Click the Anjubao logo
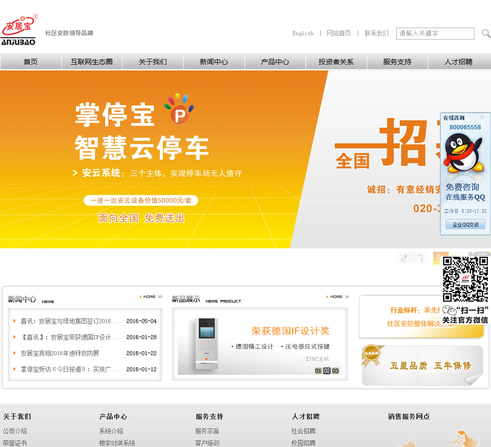Image resolution: width=491 pixels, height=447 pixels. pos(19,30)
